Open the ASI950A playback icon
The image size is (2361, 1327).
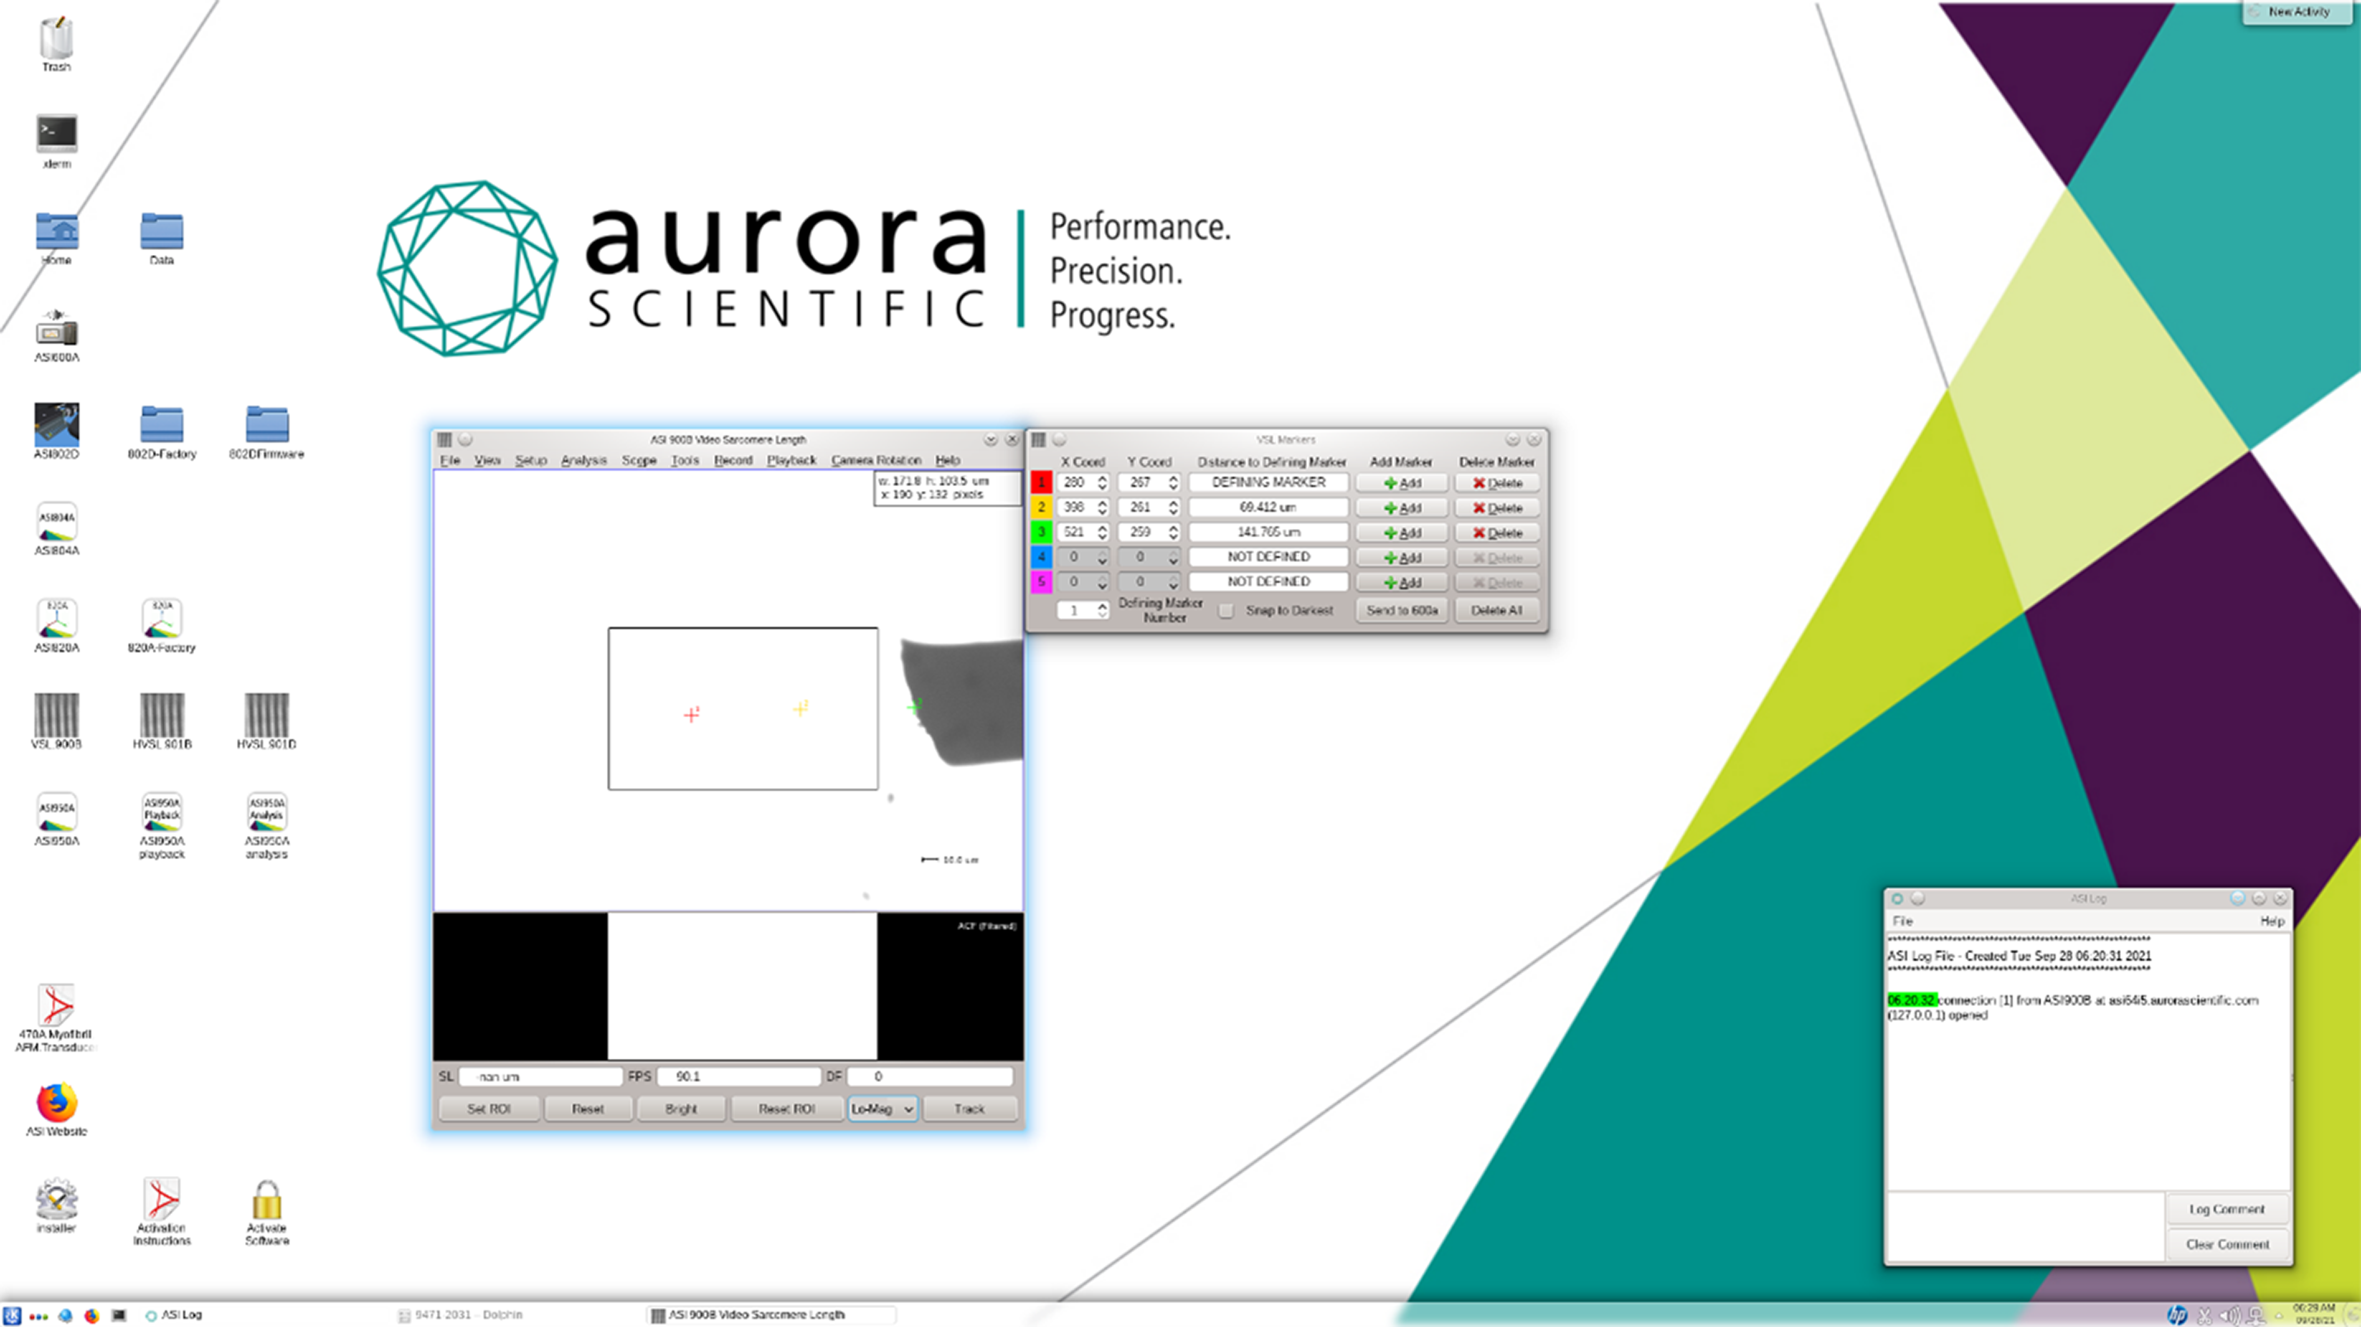[161, 825]
